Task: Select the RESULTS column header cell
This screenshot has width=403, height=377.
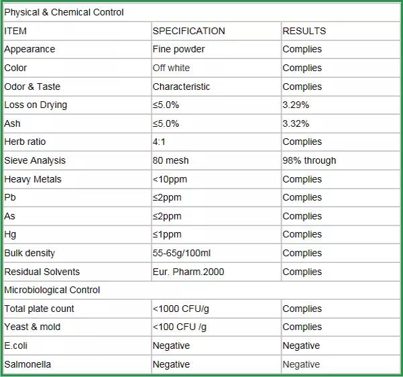Action: click(304, 31)
